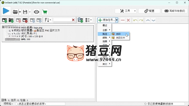Move image up with the up-arrow image icon

[33, 20]
